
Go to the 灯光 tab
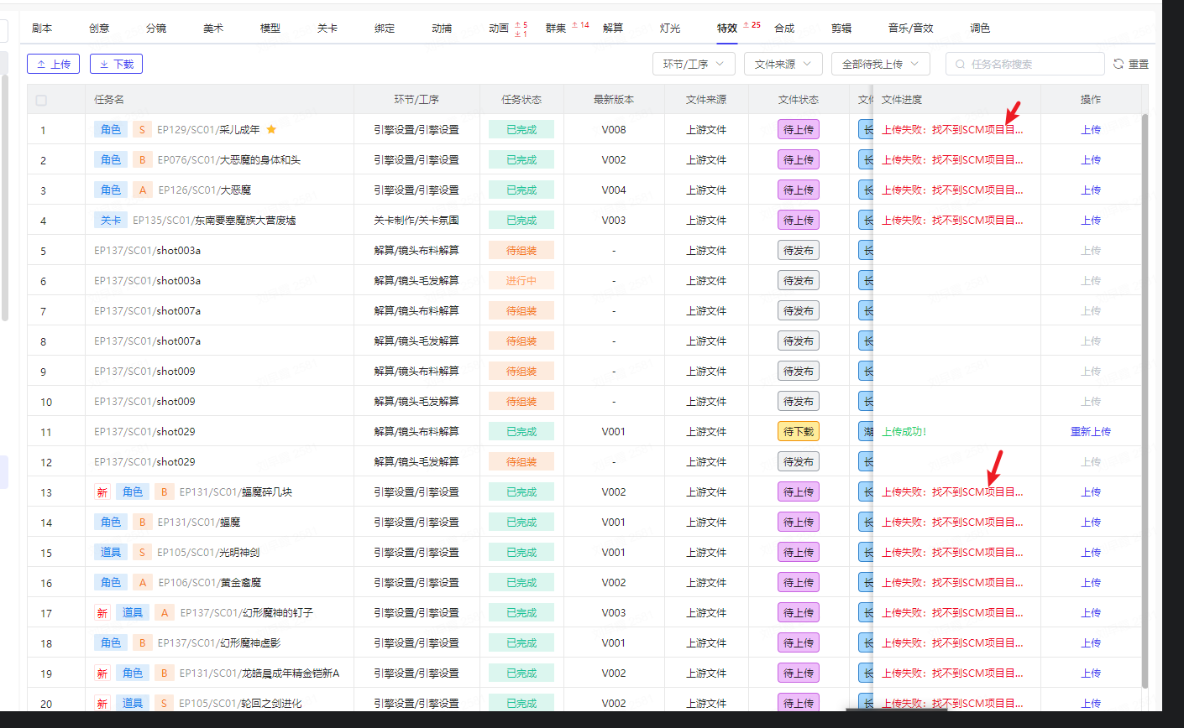click(x=670, y=29)
